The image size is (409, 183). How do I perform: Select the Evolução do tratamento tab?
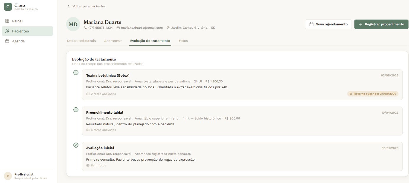(150, 41)
